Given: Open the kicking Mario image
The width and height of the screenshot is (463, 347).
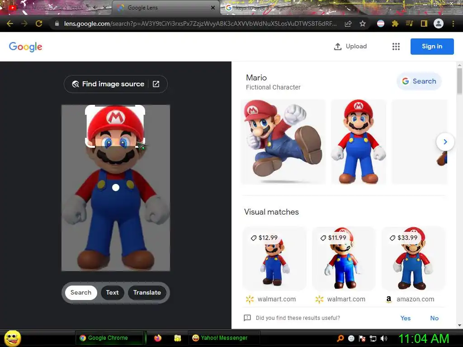Looking at the screenshot, I should (283, 142).
